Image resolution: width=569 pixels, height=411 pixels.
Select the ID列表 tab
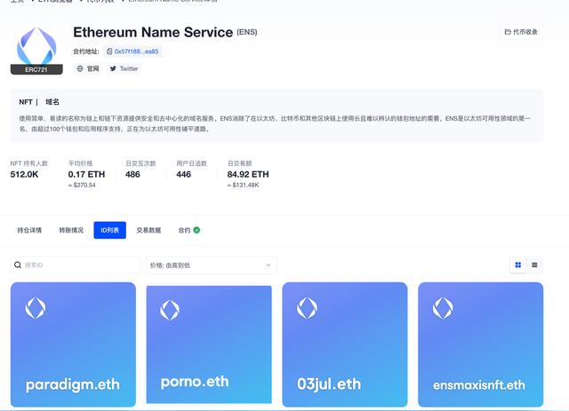coord(110,230)
